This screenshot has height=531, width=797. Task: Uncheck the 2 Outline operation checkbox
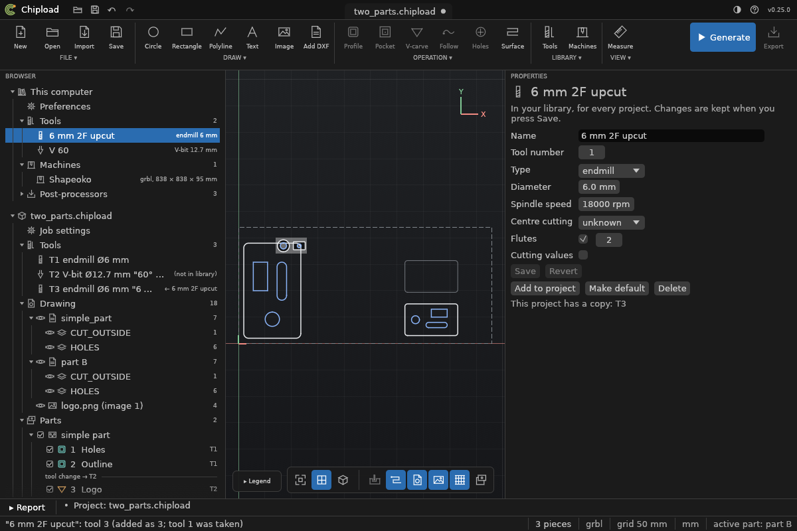pyautogui.click(x=50, y=464)
